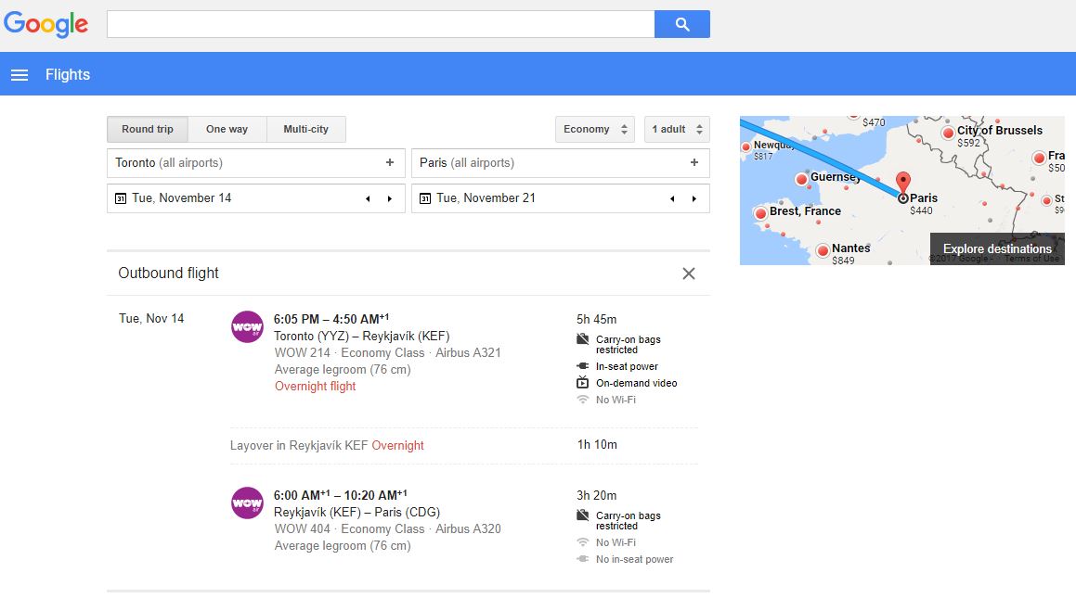Open calendar icon for return date

425,198
